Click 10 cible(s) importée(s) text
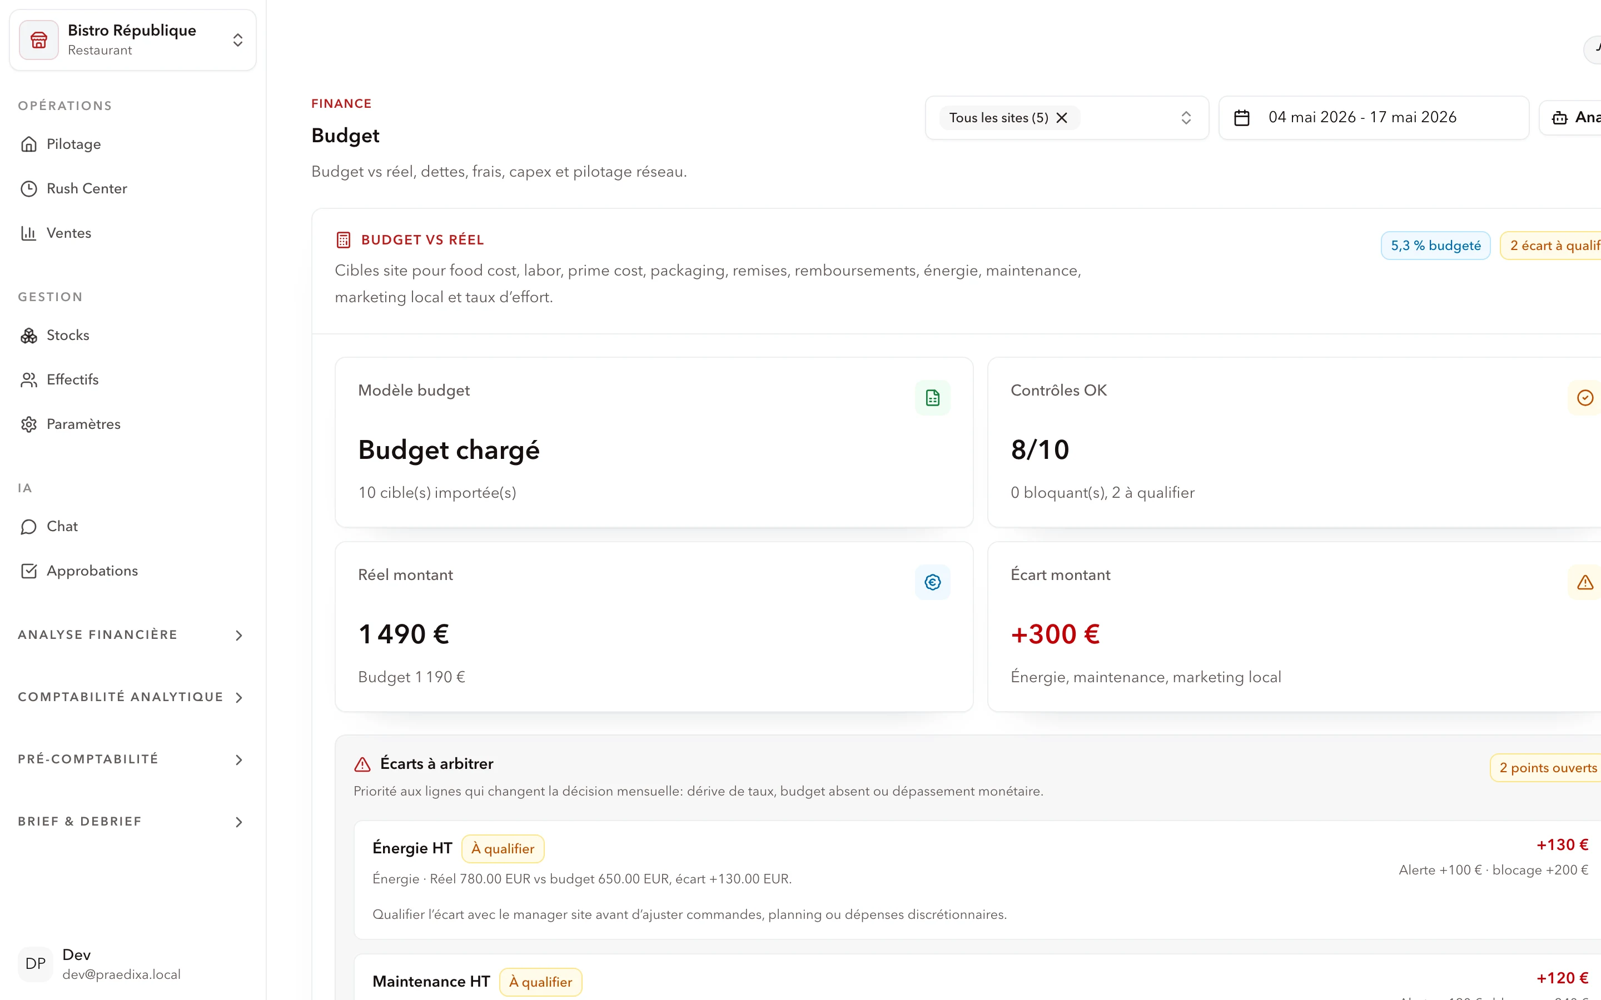The width and height of the screenshot is (1601, 1000). click(437, 493)
